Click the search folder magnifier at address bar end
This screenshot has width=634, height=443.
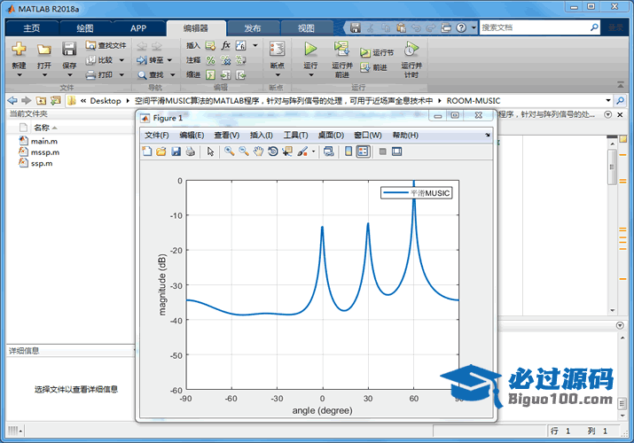click(x=620, y=100)
